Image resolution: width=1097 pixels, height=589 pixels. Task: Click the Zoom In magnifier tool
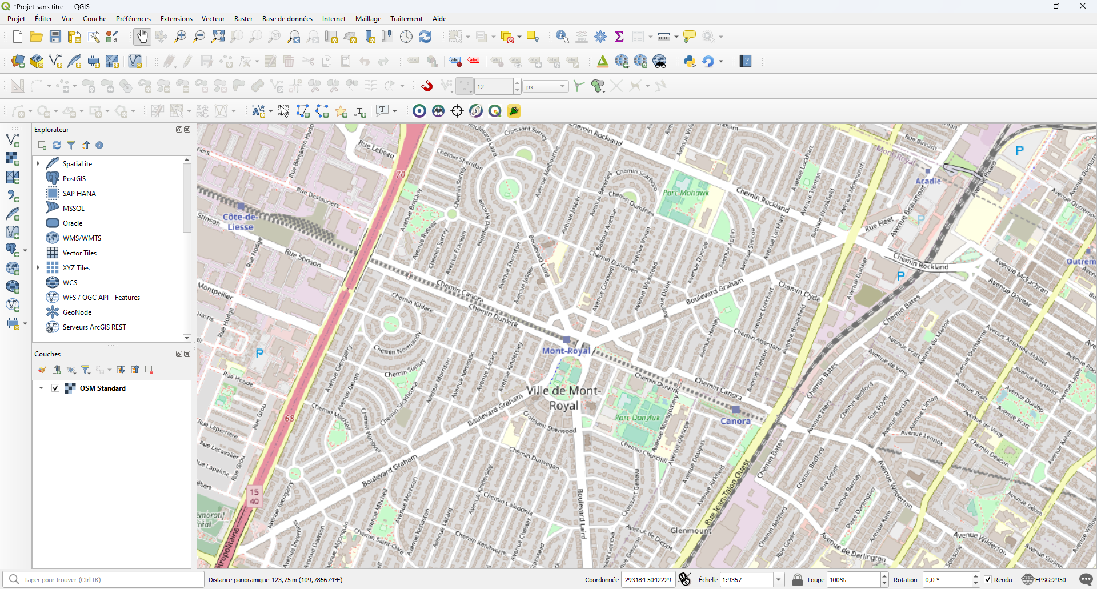pyautogui.click(x=180, y=37)
